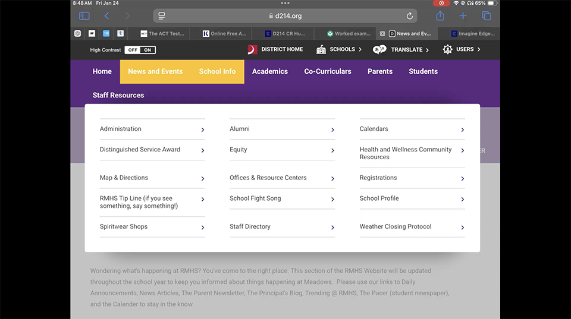Click the arrow next to Administration

(203, 130)
